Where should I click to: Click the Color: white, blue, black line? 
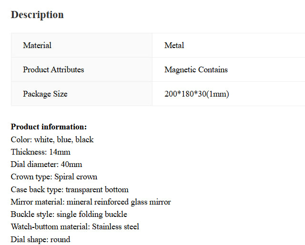tap(52, 139)
